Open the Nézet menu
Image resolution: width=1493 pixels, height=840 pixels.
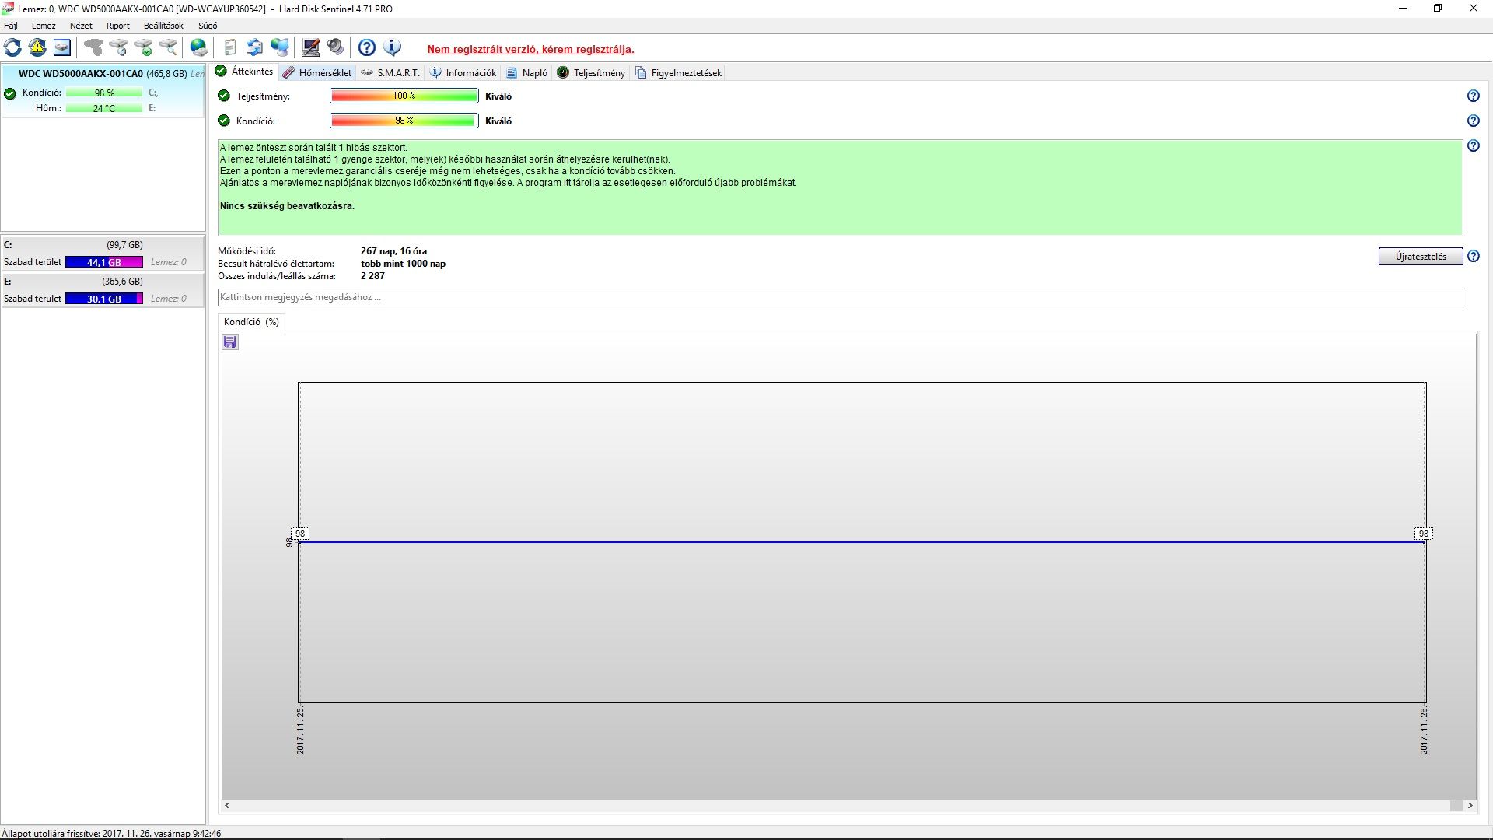coord(81,26)
